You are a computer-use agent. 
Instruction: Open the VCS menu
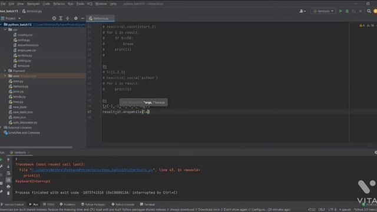pyautogui.click(x=90, y=4)
